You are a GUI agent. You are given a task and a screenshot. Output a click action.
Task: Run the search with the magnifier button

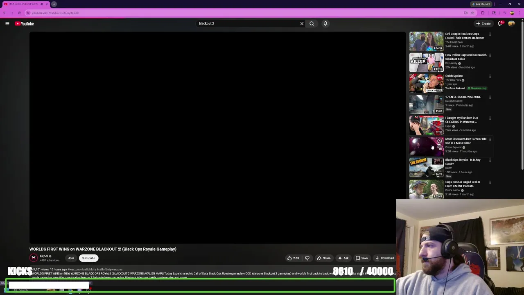pos(312,24)
